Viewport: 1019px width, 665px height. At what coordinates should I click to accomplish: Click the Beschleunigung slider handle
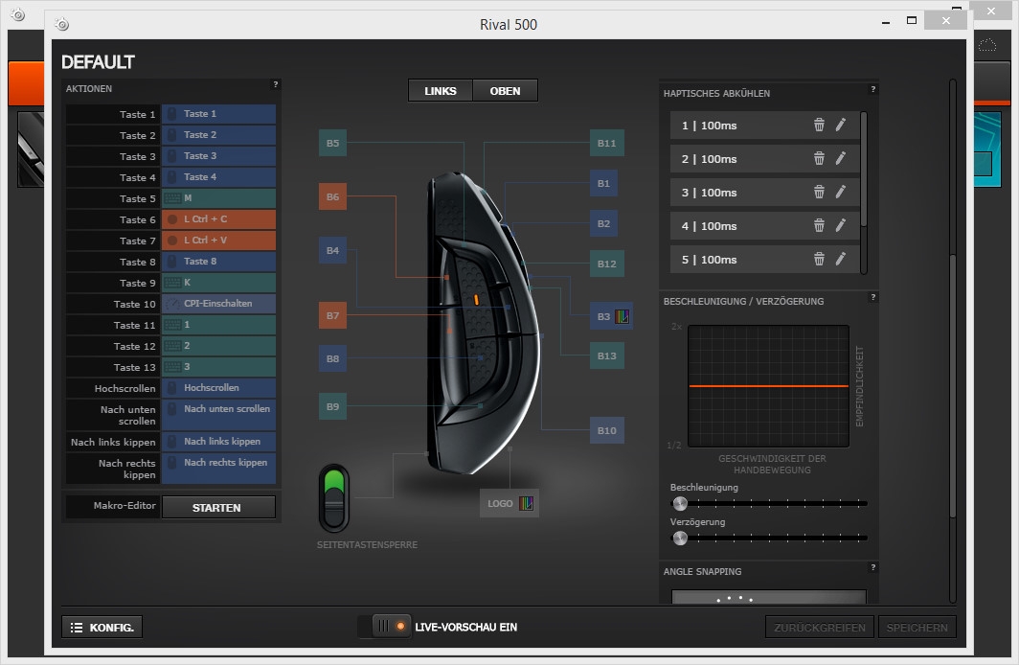tap(680, 503)
